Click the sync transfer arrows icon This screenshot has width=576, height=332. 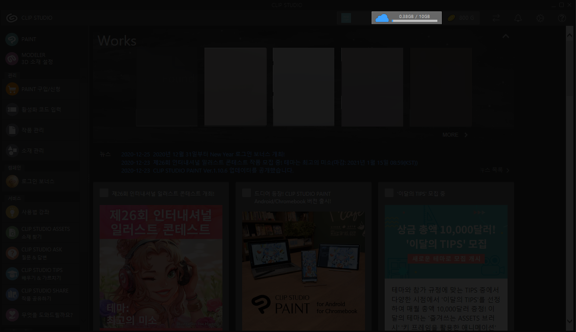point(496,18)
